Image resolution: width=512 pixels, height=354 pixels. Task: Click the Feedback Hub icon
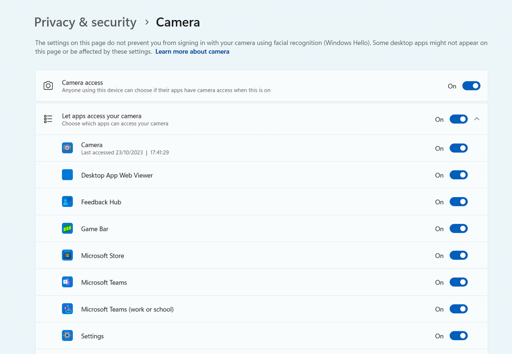(67, 201)
